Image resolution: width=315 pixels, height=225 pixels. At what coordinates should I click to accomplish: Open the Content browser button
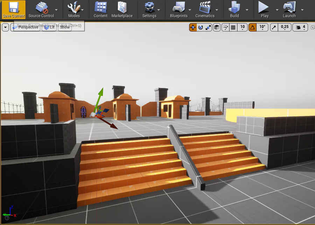tap(100, 10)
